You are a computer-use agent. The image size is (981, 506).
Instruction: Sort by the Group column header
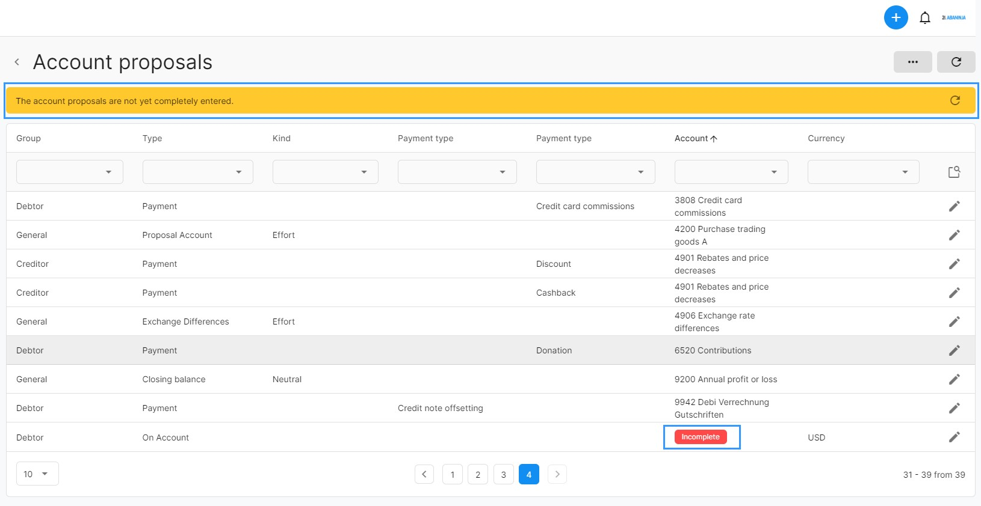[28, 138]
